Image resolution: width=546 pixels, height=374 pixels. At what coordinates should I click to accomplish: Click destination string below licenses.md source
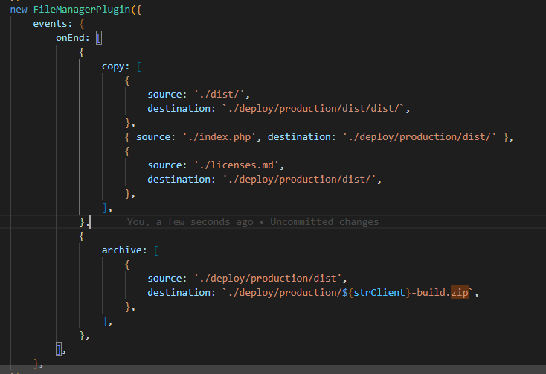(299, 180)
